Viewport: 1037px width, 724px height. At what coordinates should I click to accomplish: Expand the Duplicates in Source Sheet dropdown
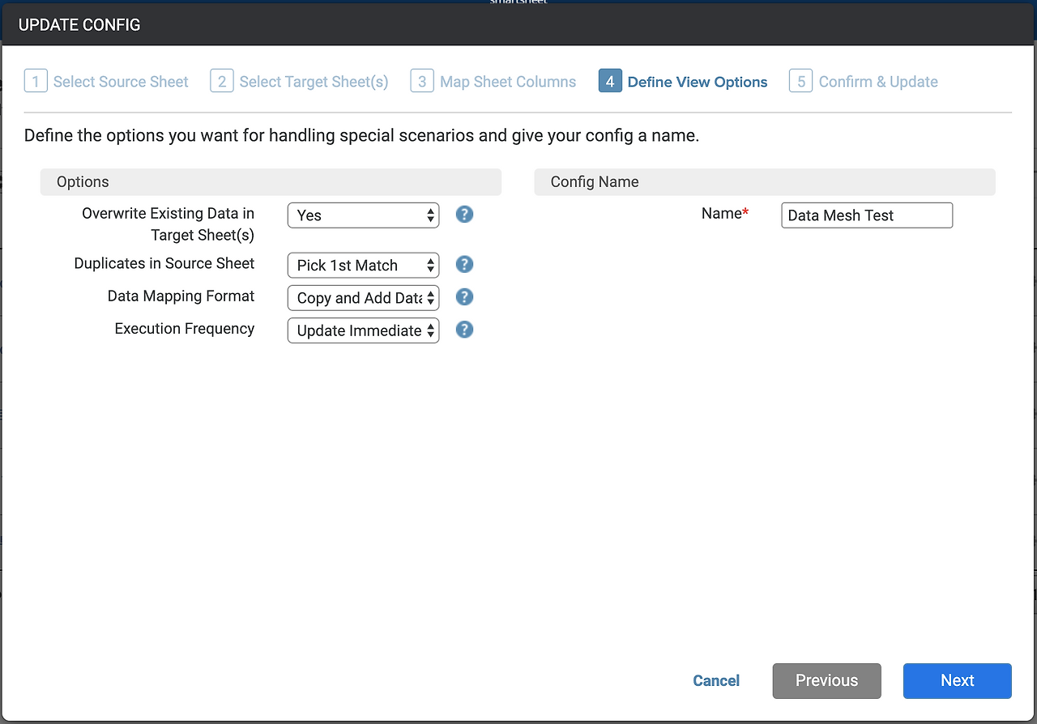click(x=363, y=265)
